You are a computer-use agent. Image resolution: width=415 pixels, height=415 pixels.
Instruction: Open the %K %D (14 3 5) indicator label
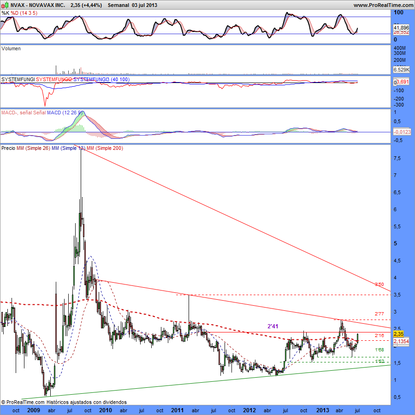pyautogui.click(x=19, y=13)
